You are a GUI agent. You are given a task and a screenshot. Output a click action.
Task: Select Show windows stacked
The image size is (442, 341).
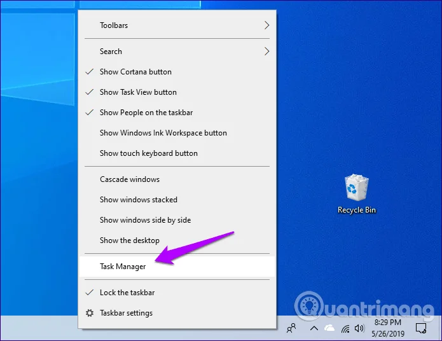[x=177, y=200]
